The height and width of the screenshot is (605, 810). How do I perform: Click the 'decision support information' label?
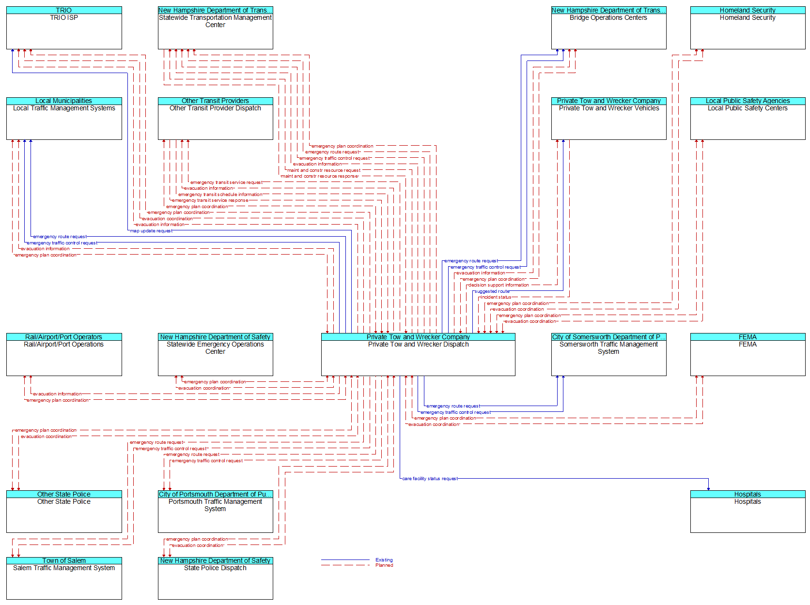click(x=498, y=285)
